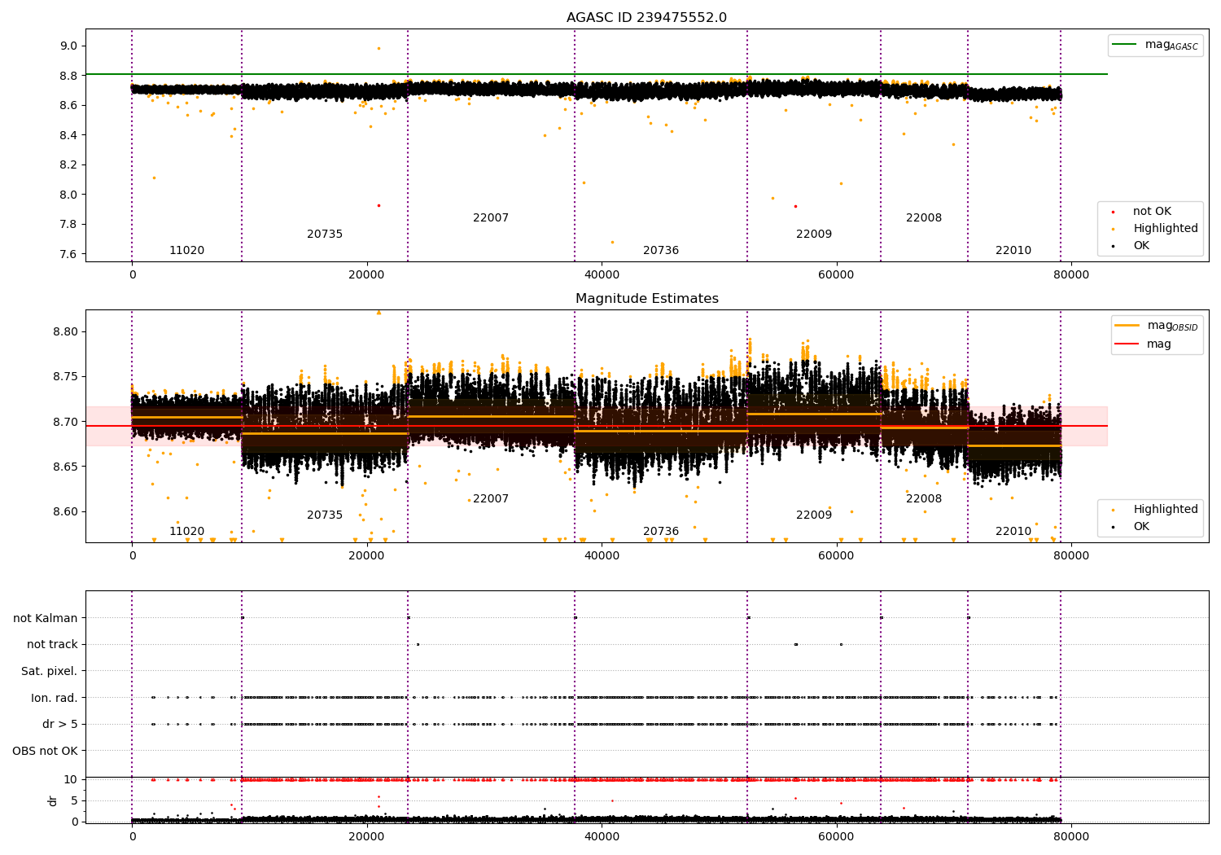Select the 'not OK' legend entry
This screenshot has width=1221, height=855.
(x=1152, y=212)
